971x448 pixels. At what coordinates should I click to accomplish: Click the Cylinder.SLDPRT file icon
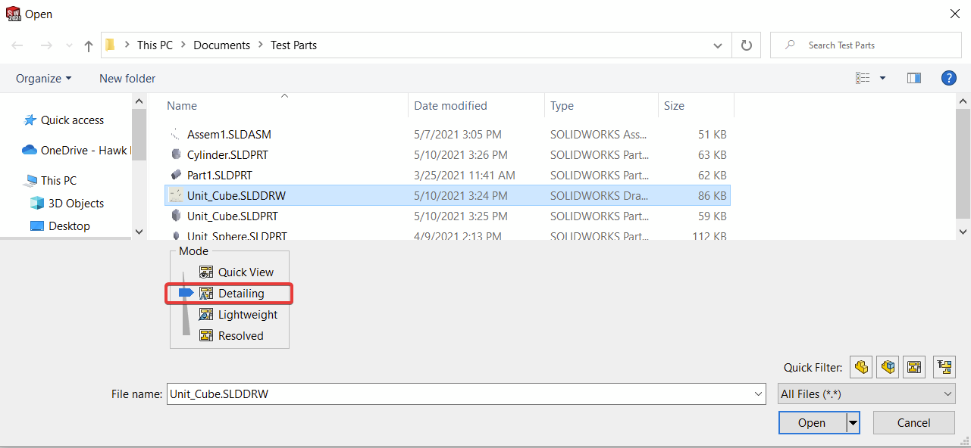coord(176,154)
